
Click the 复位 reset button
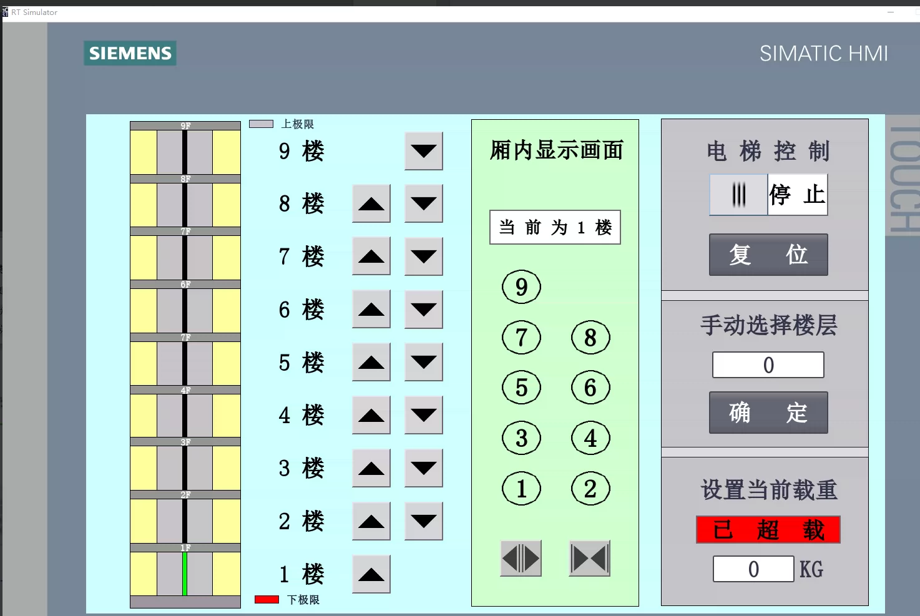pyautogui.click(x=769, y=255)
